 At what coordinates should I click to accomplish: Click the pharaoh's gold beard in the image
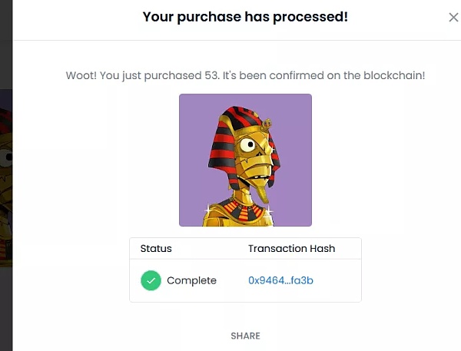pyautogui.click(x=263, y=192)
